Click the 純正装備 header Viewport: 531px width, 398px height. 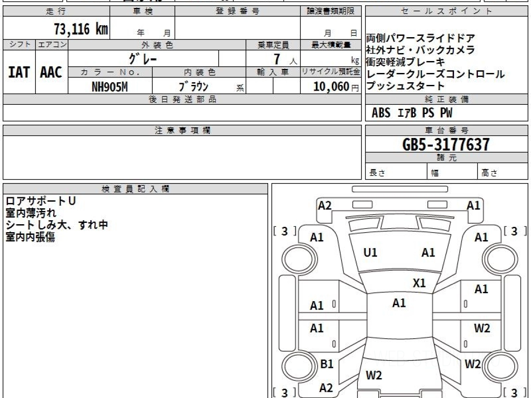(x=446, y=99)
